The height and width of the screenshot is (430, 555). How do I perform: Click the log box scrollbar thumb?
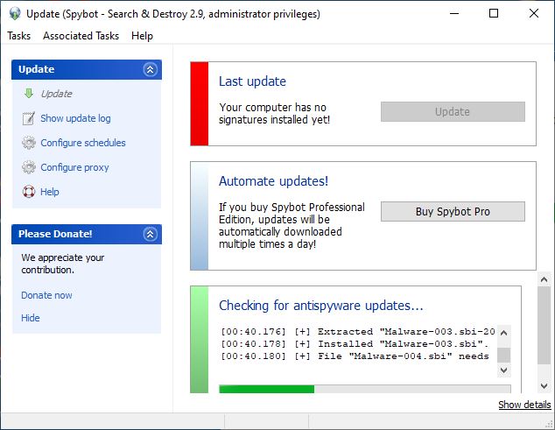click(504, 355)
